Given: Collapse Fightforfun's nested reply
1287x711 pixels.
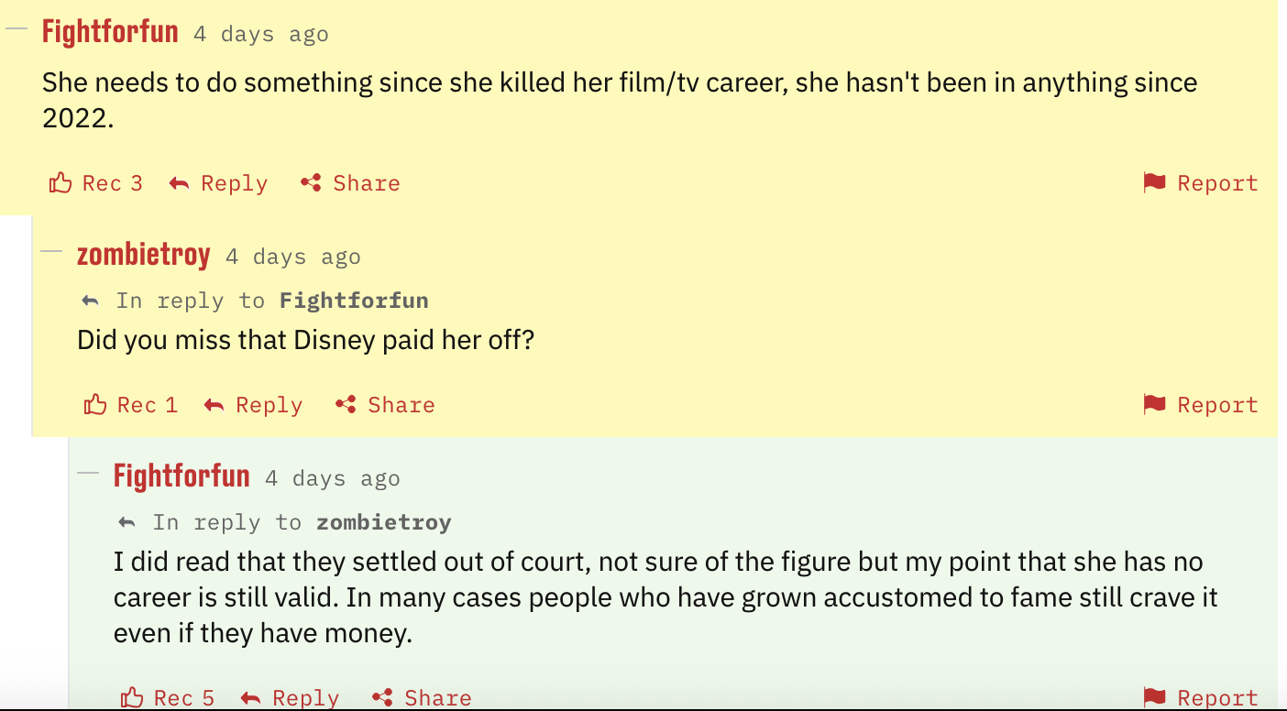Looking at the screenshot, I should [88, 472].
